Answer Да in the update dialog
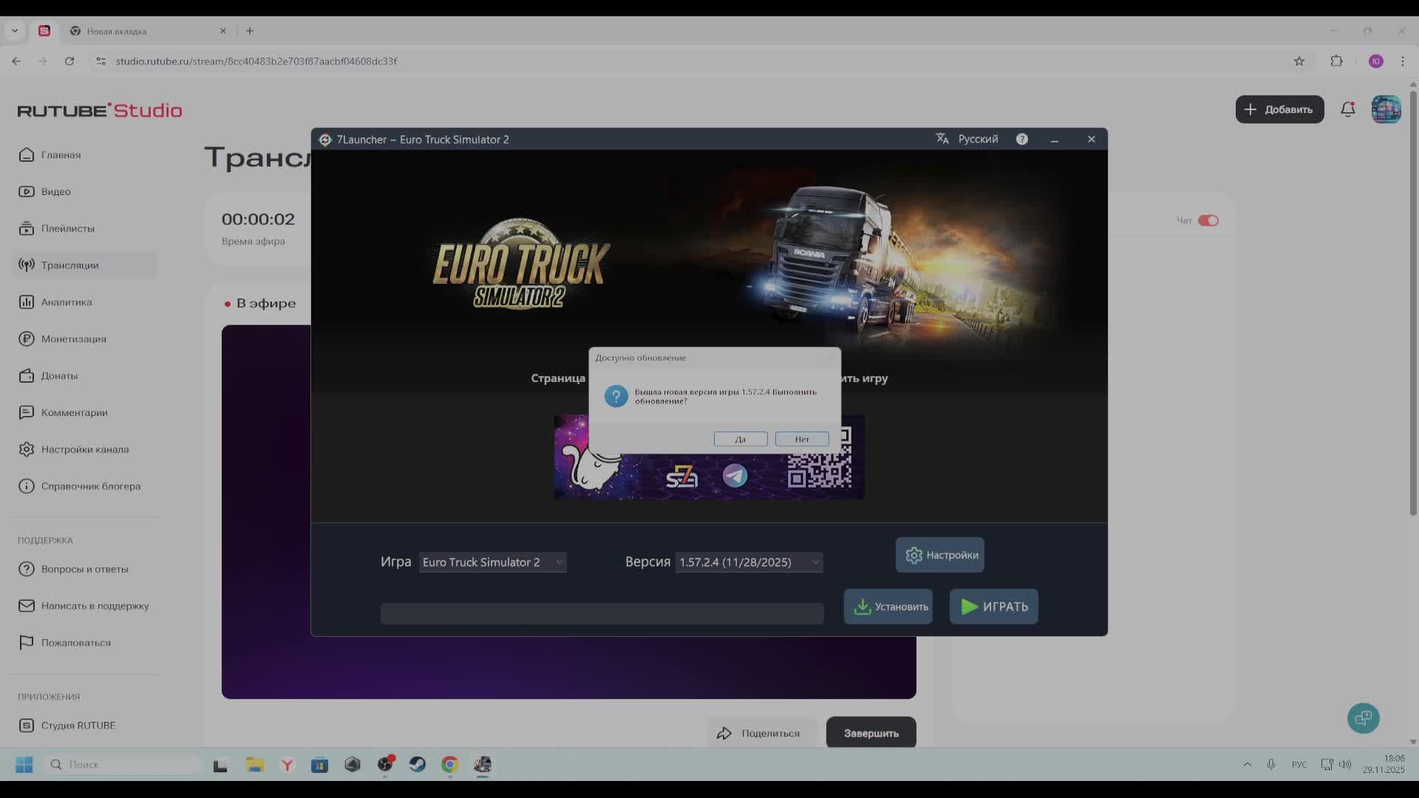The image size is (1419, 798). tap(740, 439)
